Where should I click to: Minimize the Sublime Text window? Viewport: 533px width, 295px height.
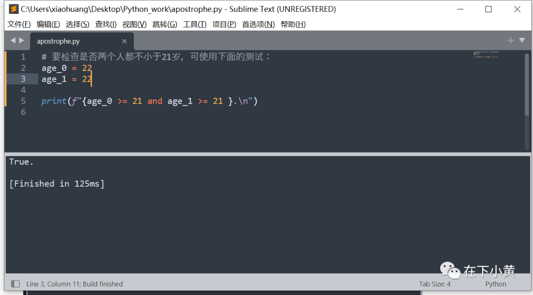point(460,9)
